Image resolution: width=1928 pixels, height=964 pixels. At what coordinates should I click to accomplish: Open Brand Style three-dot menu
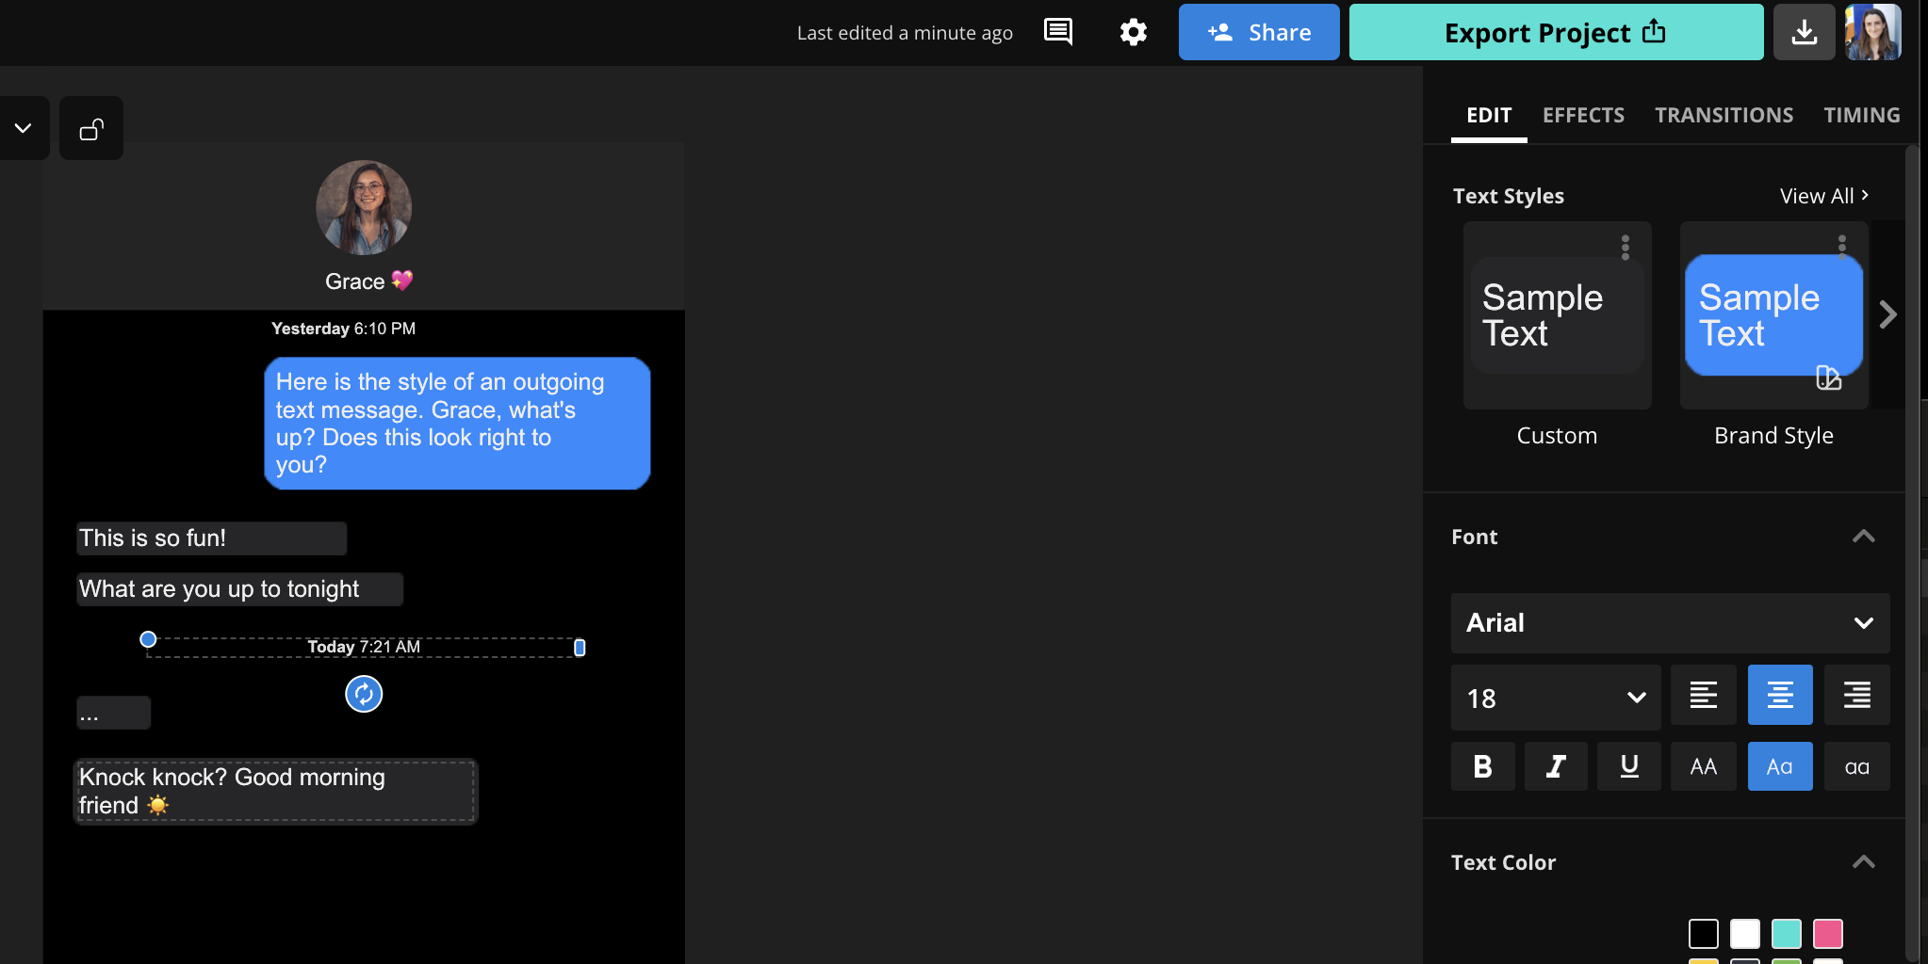click(x=1842, y=248)
